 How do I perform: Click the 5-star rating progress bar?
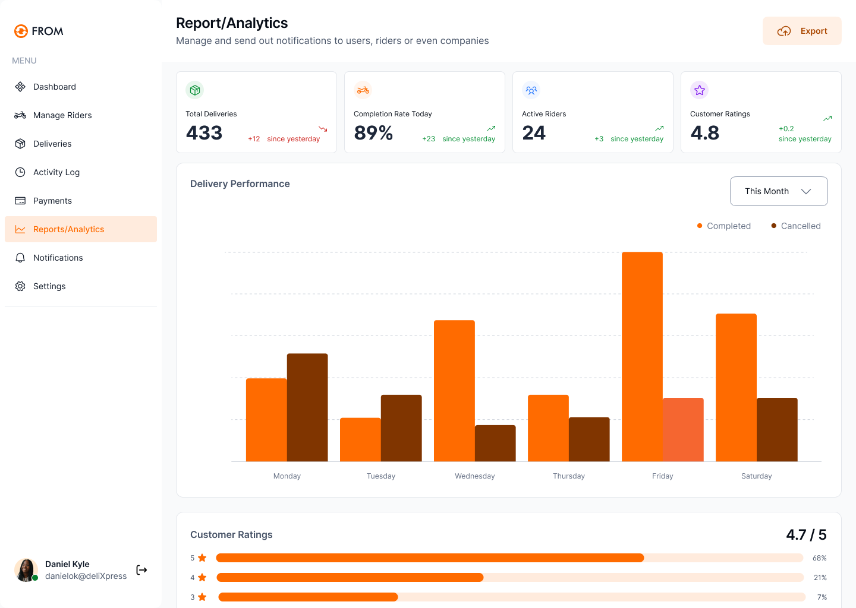pos(509,558)
